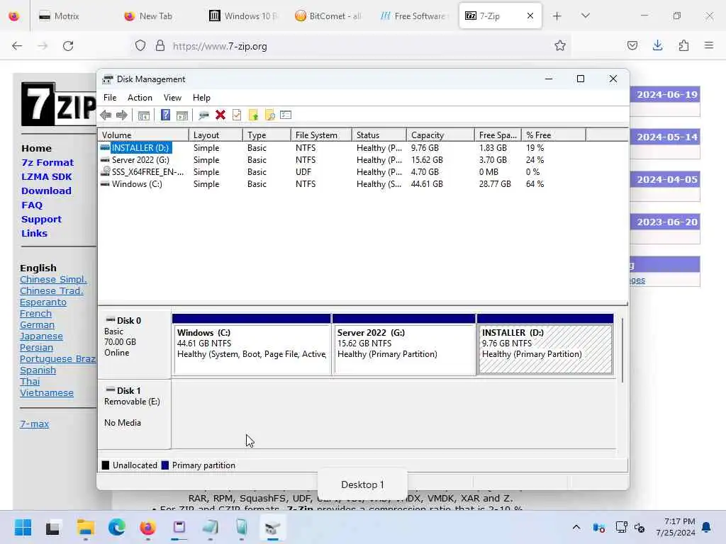Click the Properties checkmark toolbar icon

237,115
